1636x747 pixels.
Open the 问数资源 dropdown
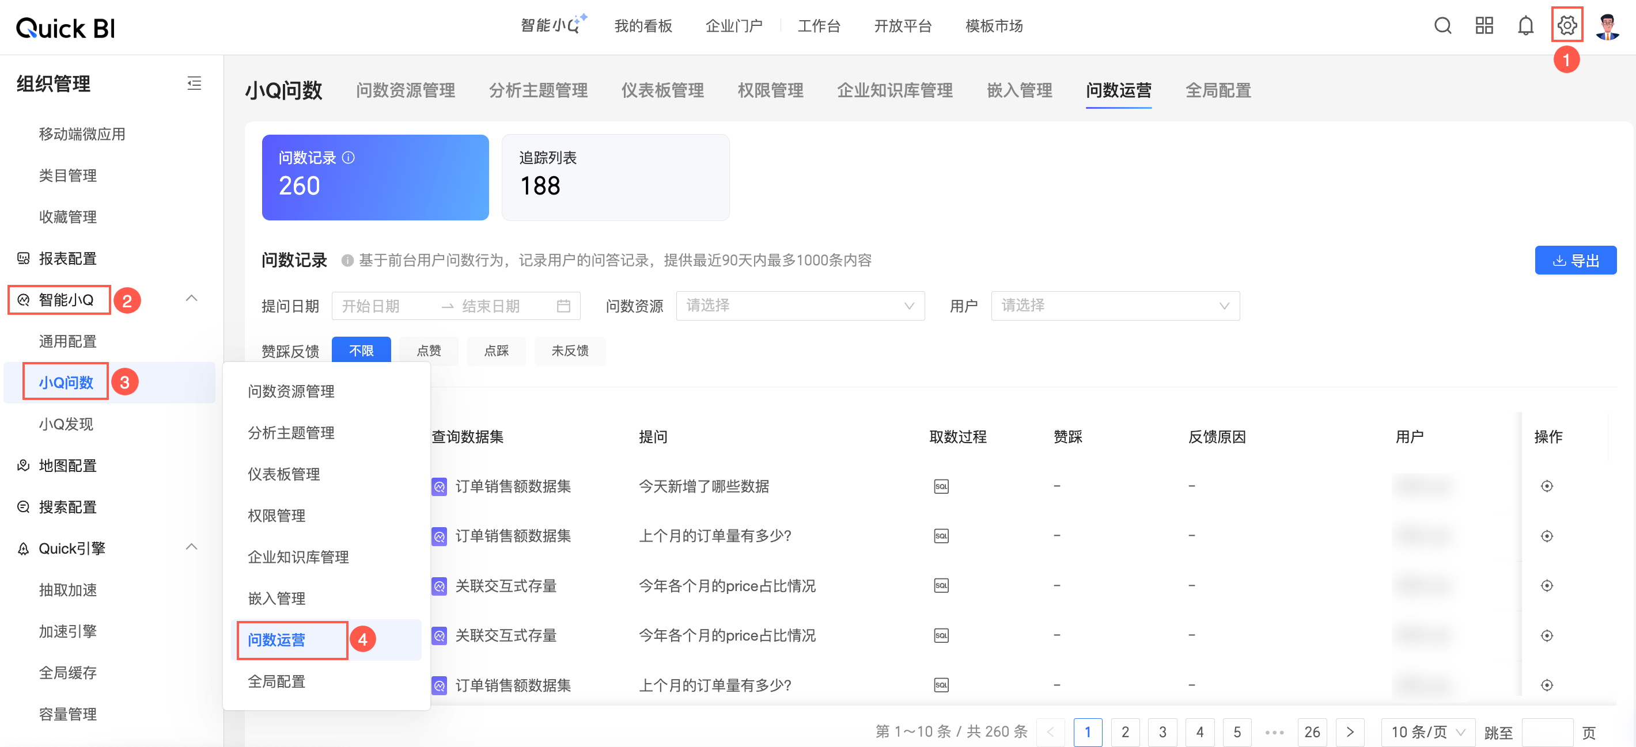tap(800, 306)
